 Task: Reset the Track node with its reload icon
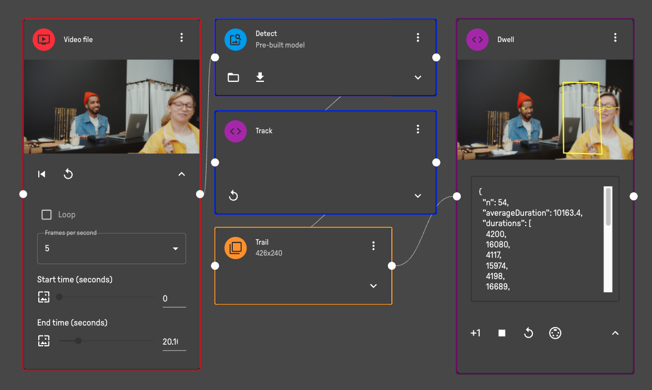(x=233, y=196)
